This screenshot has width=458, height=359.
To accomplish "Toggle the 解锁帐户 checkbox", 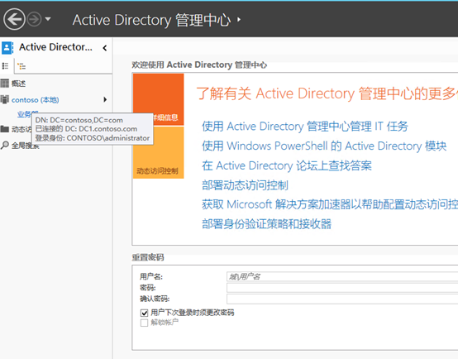I will click(x=145, y=323).
